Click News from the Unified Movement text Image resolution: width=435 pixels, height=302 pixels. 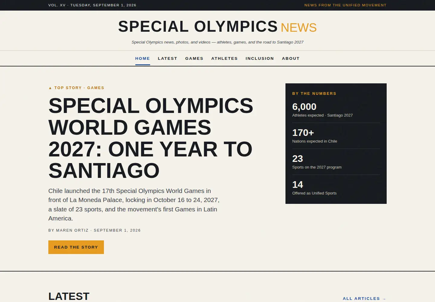click(345, 5)
